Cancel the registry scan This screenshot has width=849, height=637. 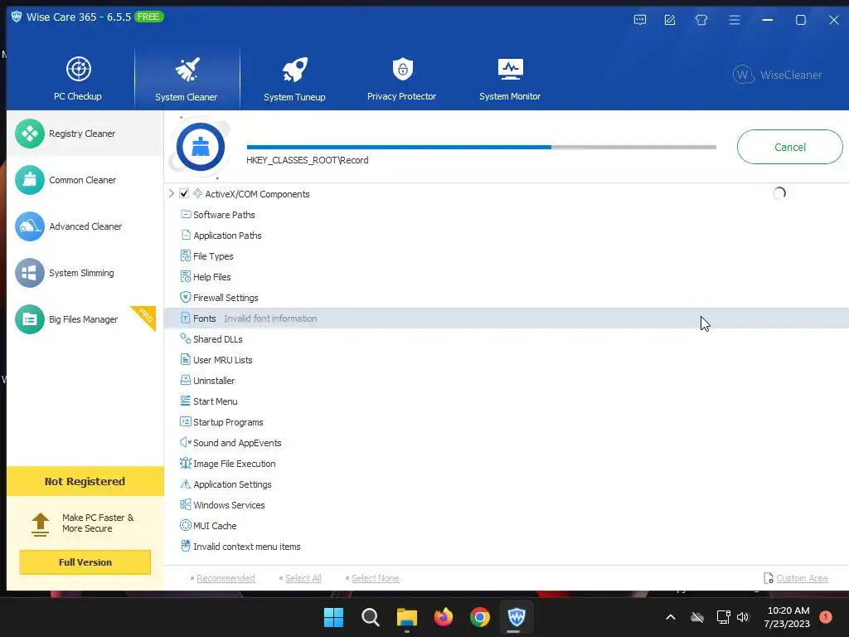789,147
